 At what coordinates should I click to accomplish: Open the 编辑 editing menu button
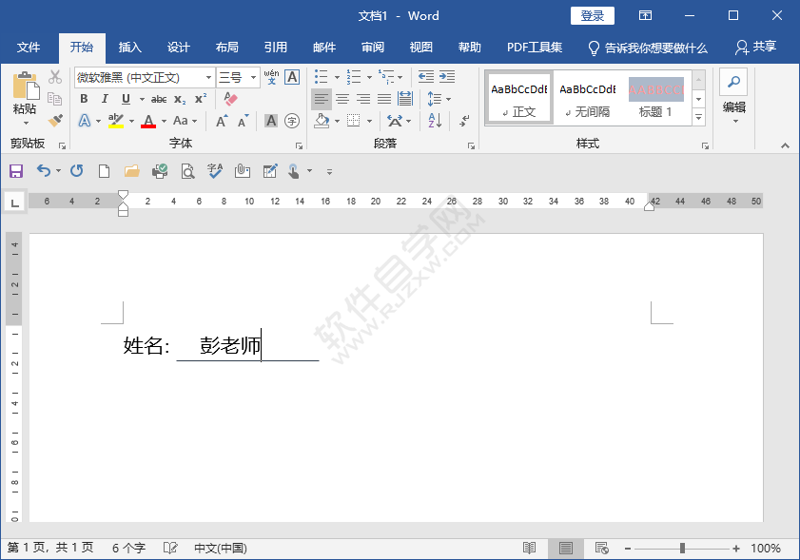[733, 97]
